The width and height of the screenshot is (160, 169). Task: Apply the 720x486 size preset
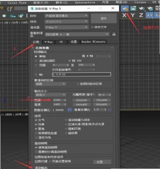pos(102,100)
